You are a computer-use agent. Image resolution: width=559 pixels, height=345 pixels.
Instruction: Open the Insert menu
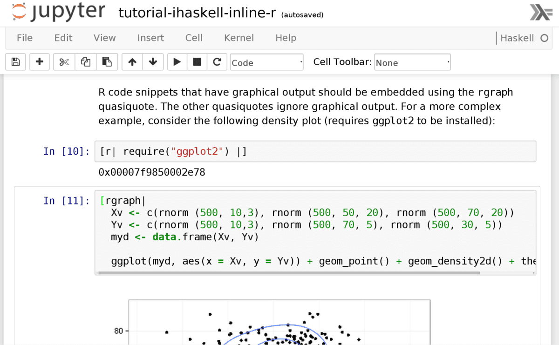(150, 38)
